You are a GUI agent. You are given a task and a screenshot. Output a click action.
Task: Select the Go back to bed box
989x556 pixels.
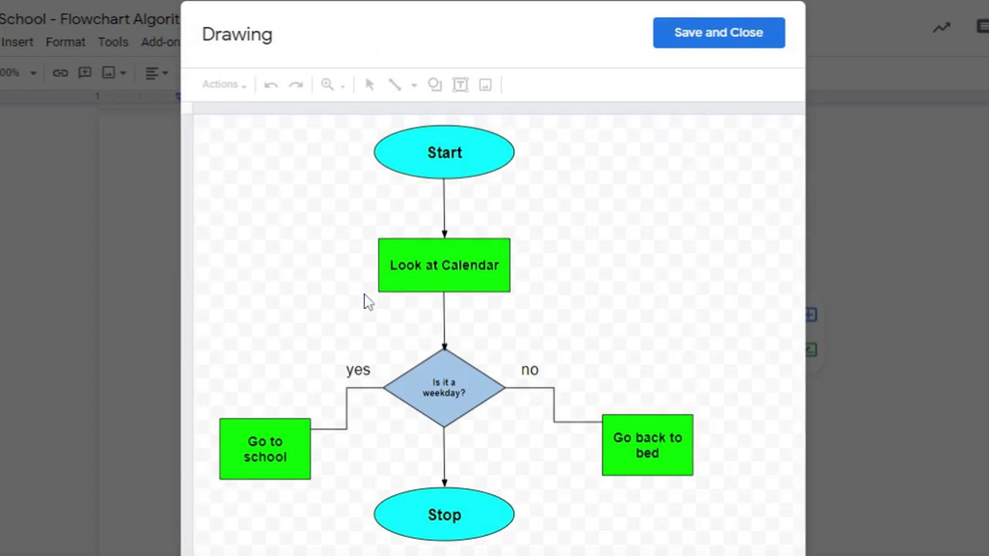647,445
